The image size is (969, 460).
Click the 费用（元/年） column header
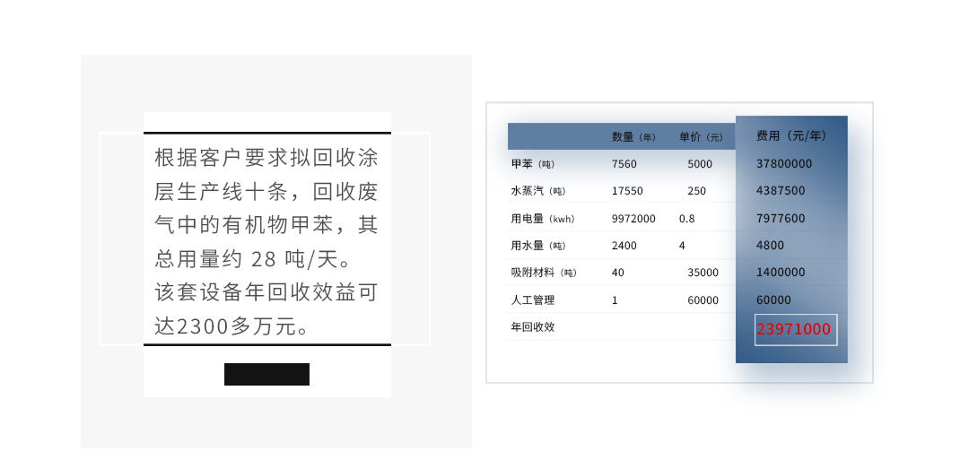tap(790, 136)
